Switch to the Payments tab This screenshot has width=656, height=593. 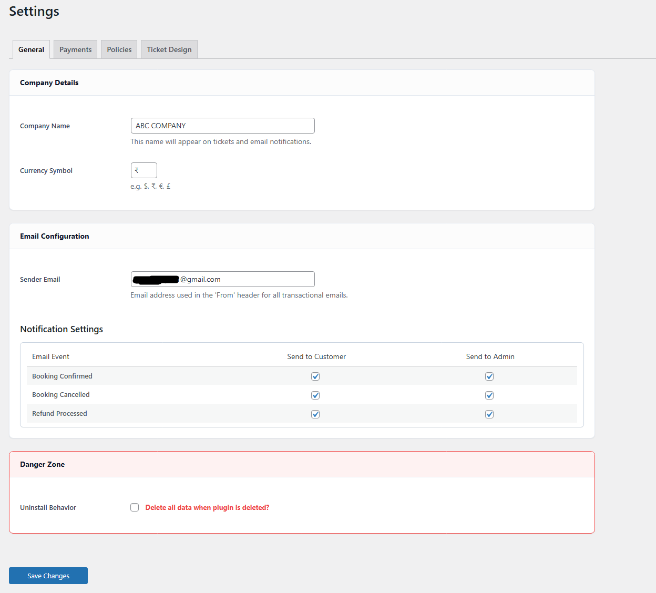point(75,49)
